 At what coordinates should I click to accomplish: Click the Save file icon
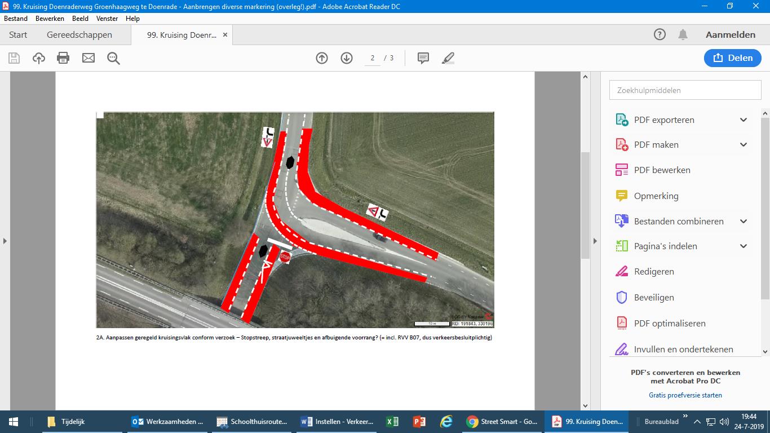14,58
